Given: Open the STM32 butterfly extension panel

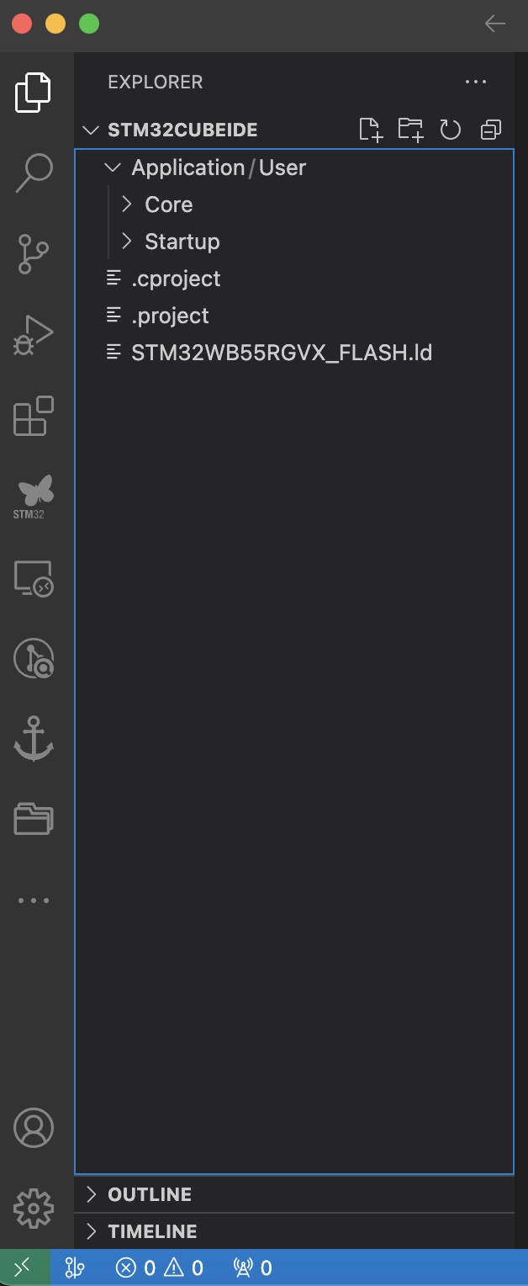Looking at the screenshot, I should 34,497.
